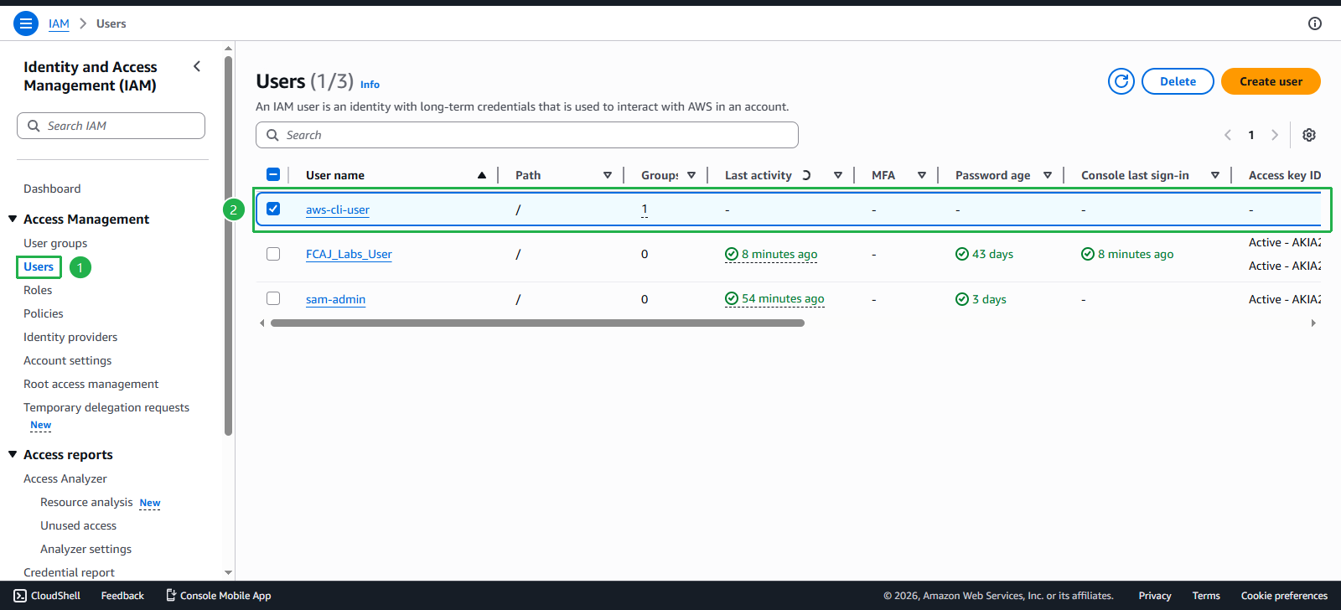
Task: Toggle the select-all users checkbox
Action: (273, 174)
